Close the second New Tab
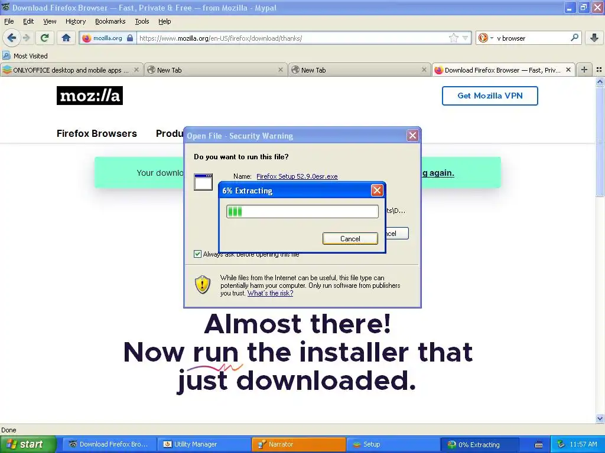 [x=424, y=70]
